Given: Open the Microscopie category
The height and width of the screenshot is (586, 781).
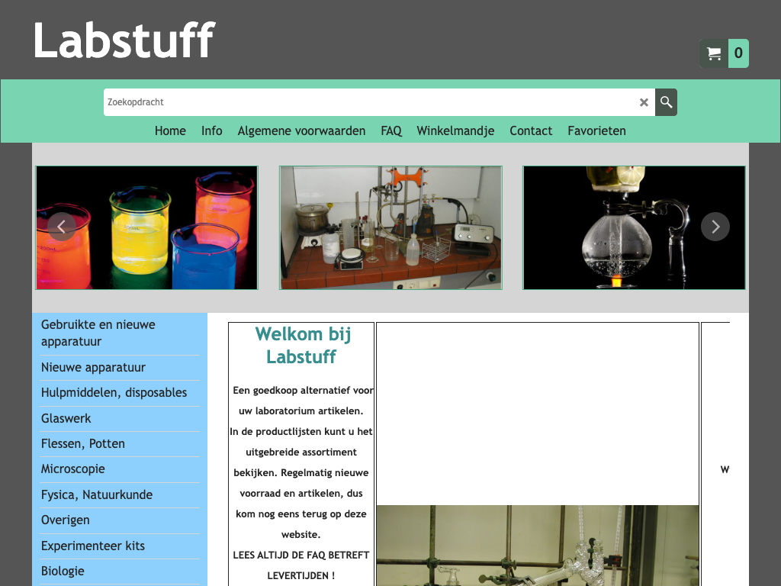Looking at the screenshot, I should 73,469.
